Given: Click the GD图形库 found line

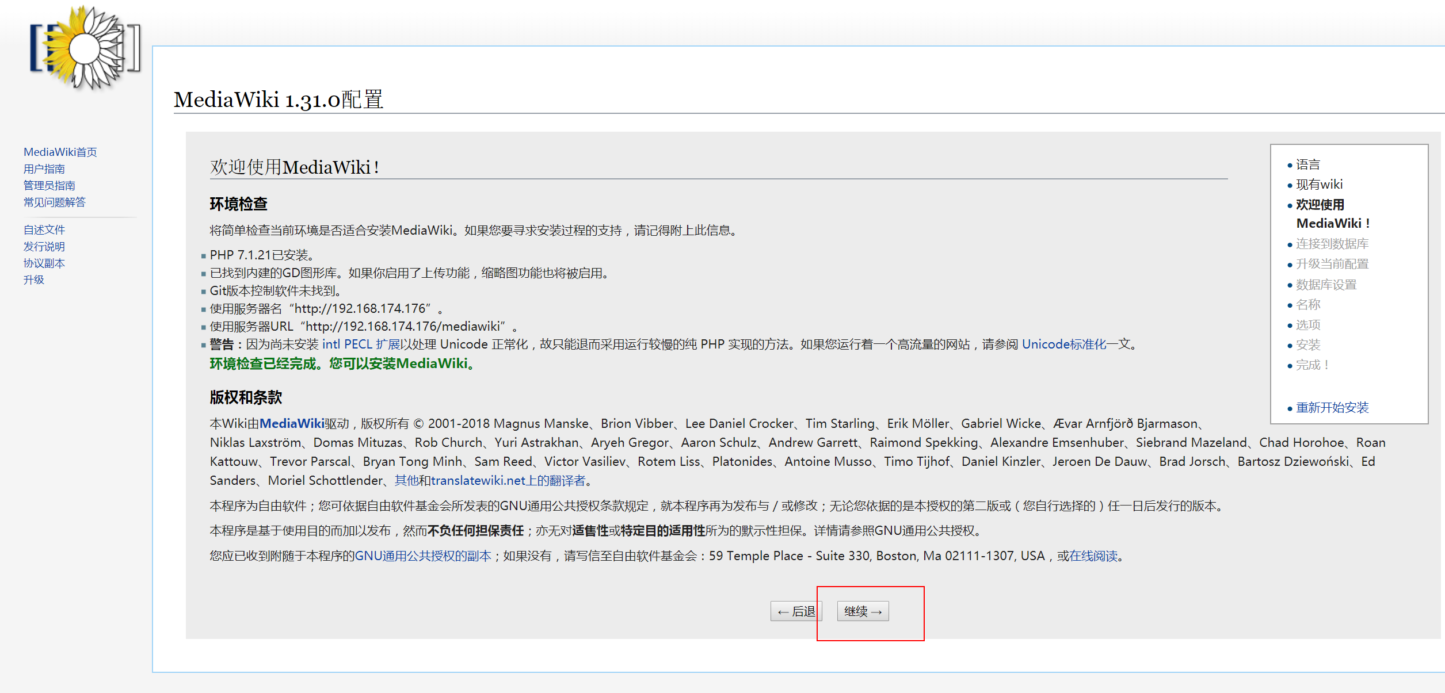Looking at the screenshot, I should [x=411, y=273].
